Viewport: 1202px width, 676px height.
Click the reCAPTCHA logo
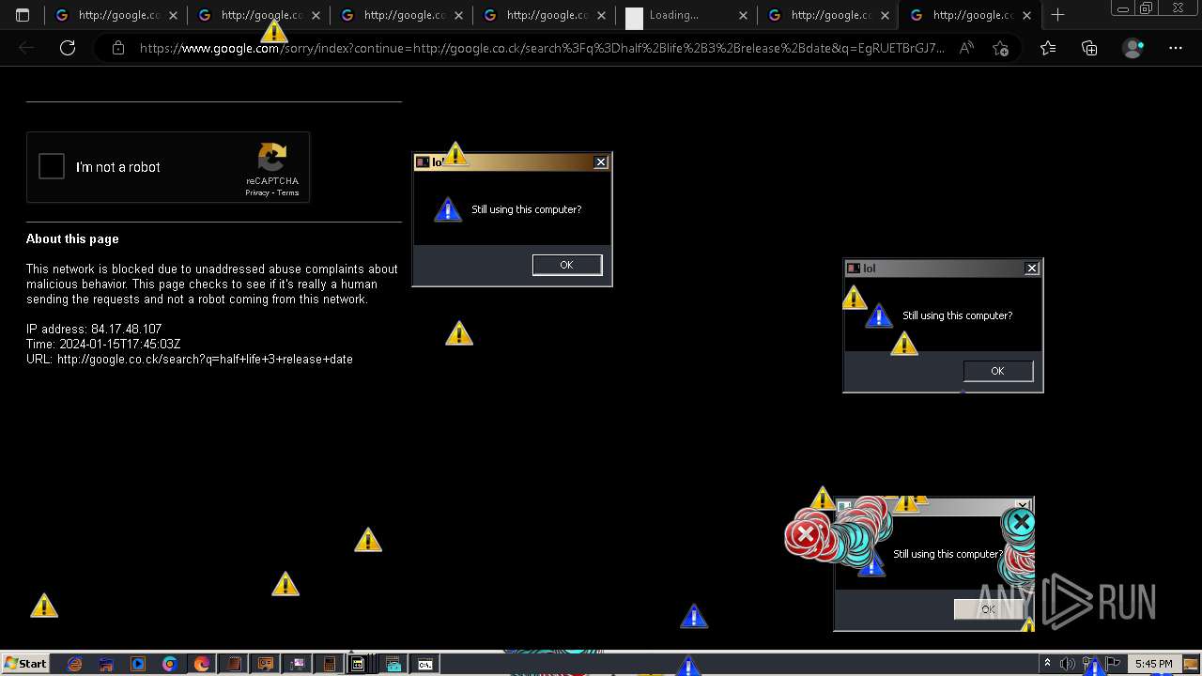(272, 157)
